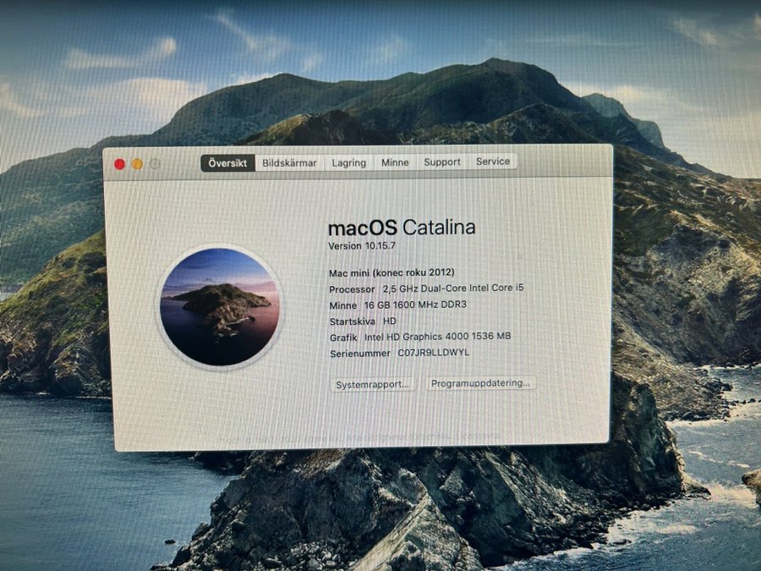Screen dimensions: 761x571
Task: Click the Mac mini model name line
Action: [391, 272]
